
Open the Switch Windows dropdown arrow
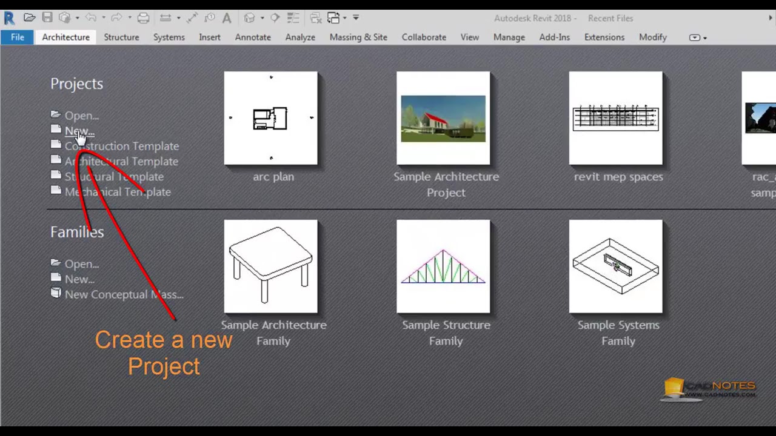[x=344, y=18]
